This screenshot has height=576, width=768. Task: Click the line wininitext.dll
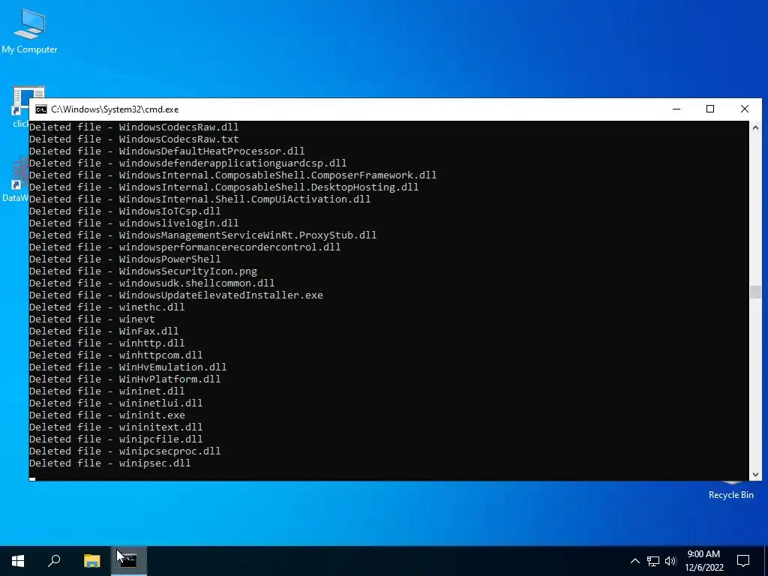coord(116,427)
